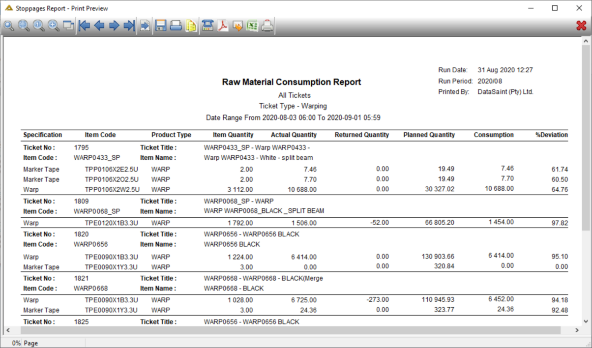Export the report to Excel

click(x=252, y=26)
